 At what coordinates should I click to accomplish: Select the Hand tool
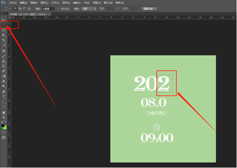(x=3, y=113)
